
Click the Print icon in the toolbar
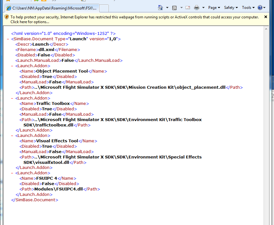[x=197, y=8]
